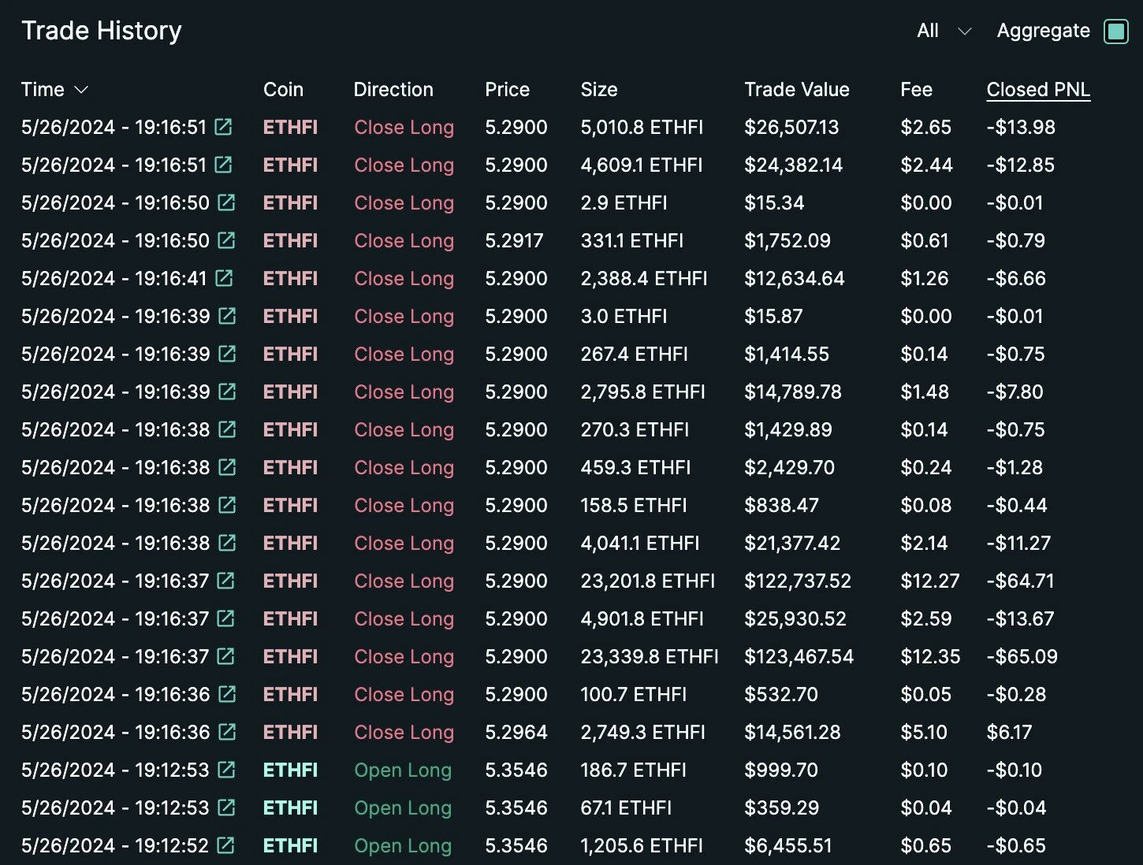Click the Time column sort chevron

click(80, 90)
